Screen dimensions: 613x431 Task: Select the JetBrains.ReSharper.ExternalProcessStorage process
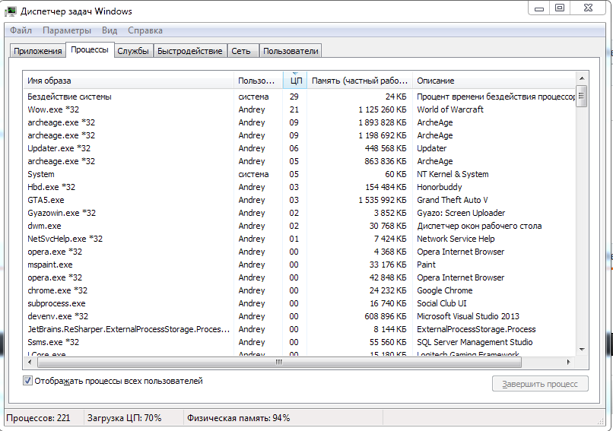(x=300, y=328)
